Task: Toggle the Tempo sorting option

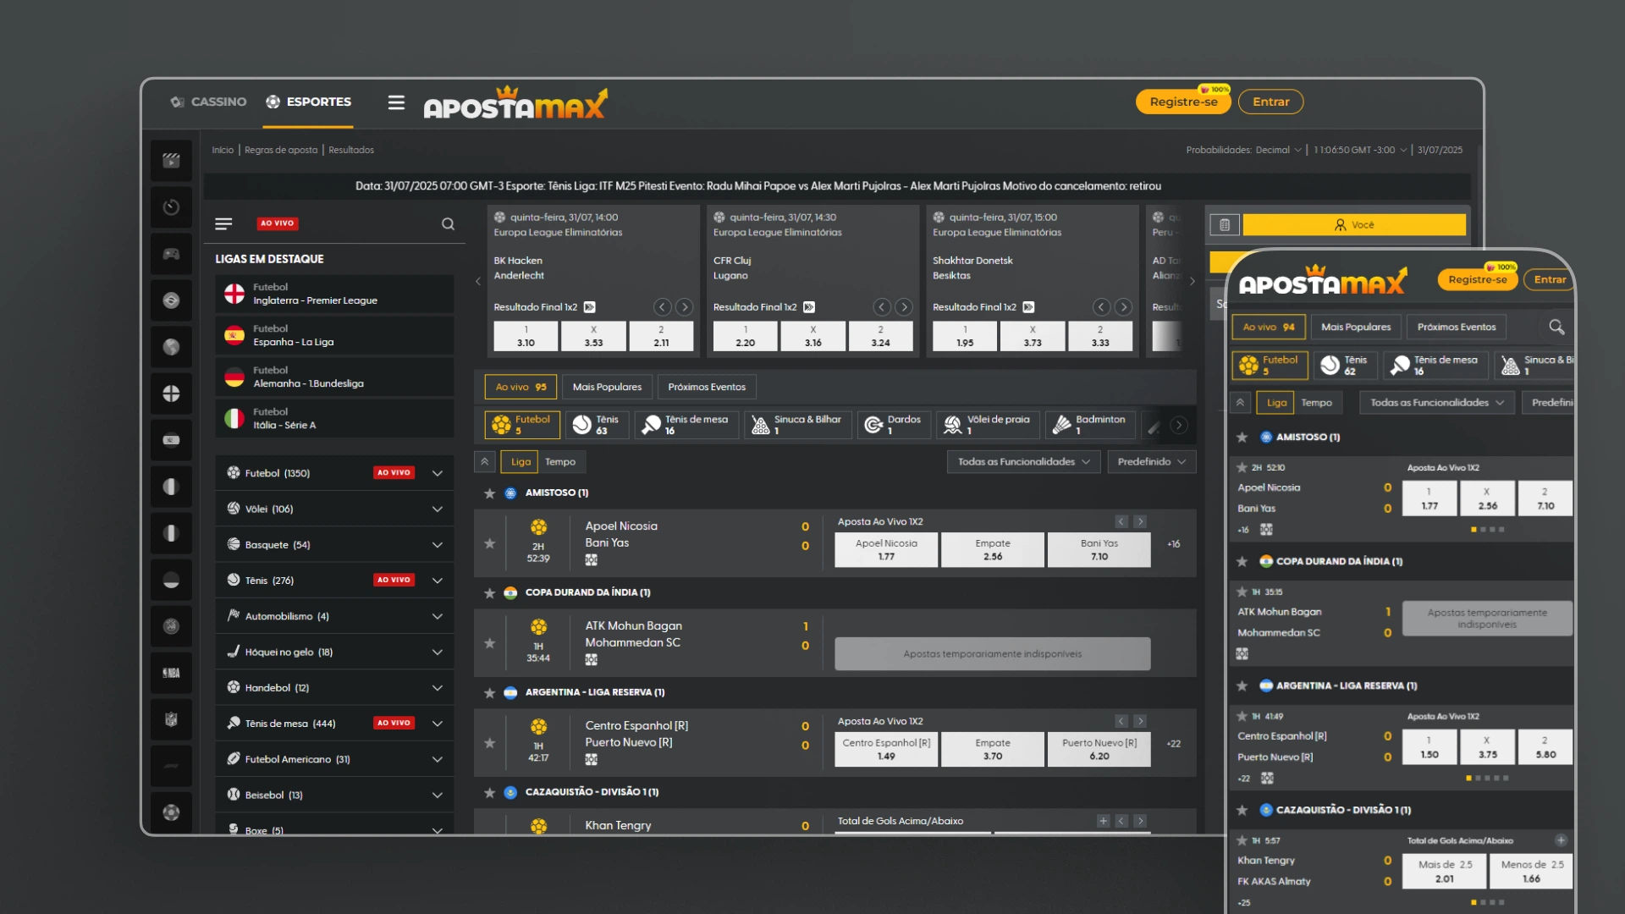Action: pos(559,462)
